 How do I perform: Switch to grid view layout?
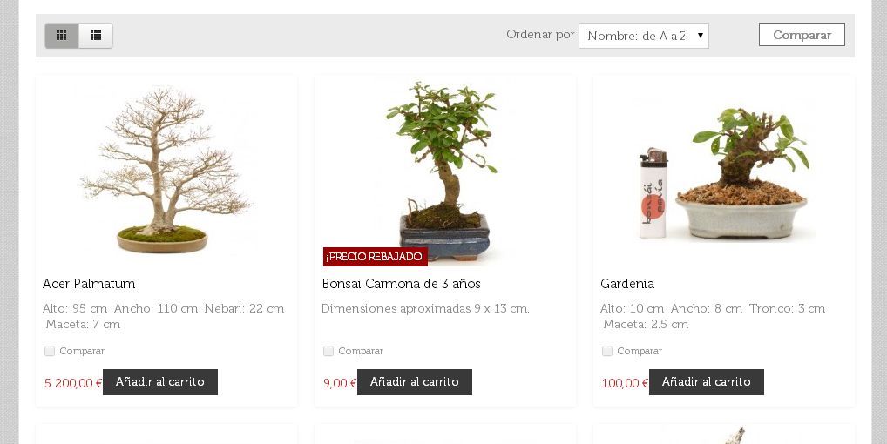[x=62, y=36]
